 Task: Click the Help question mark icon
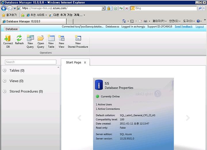(198, 21)
